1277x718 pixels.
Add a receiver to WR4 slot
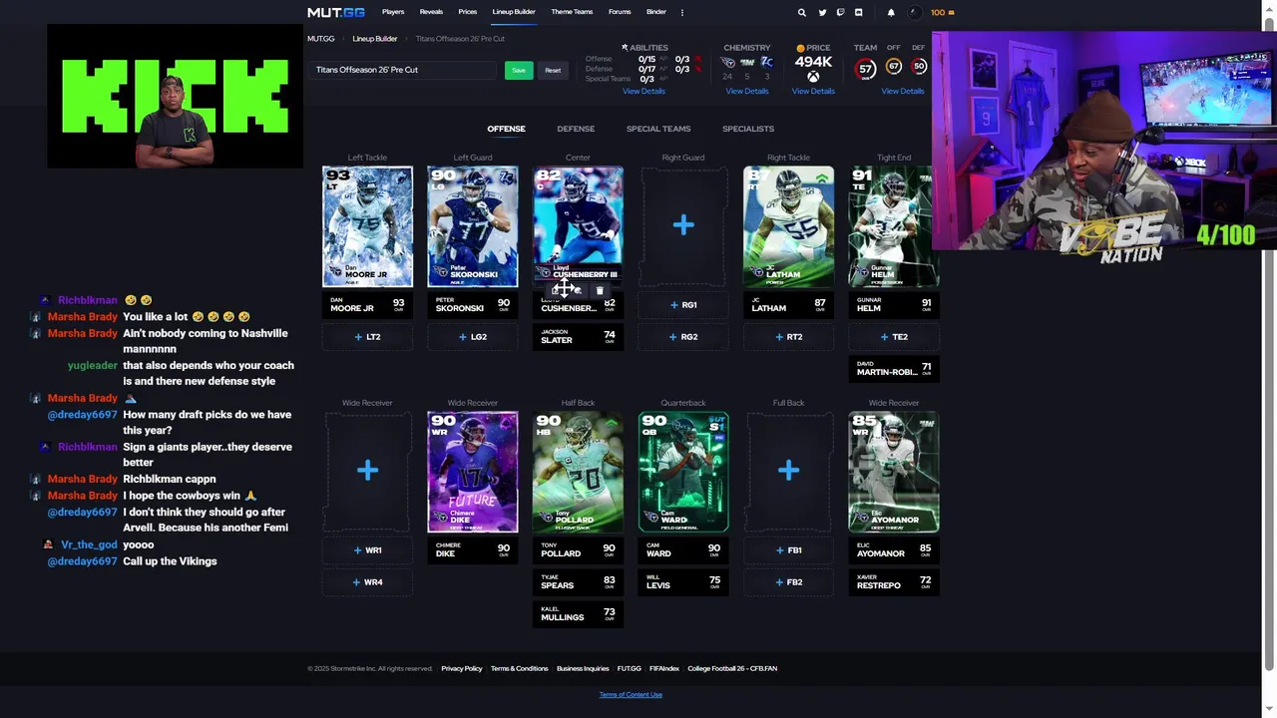(x=367, y=582)
